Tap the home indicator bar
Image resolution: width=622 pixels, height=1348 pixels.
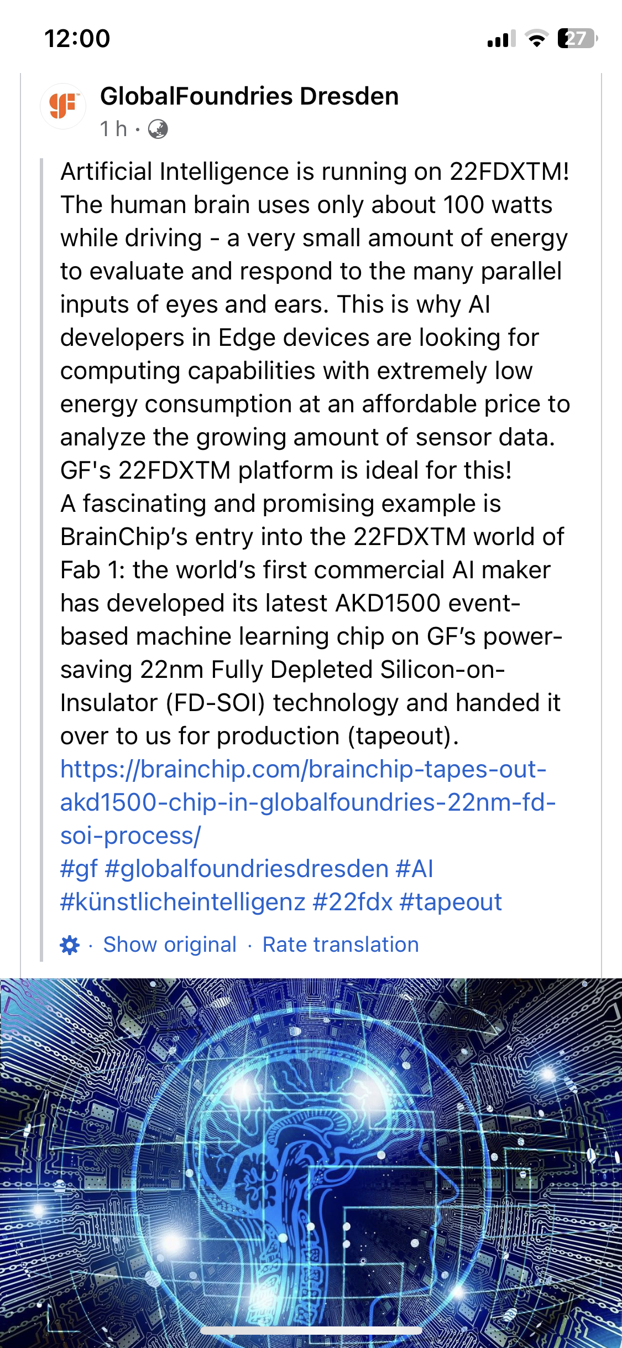tap(311, 1330)
